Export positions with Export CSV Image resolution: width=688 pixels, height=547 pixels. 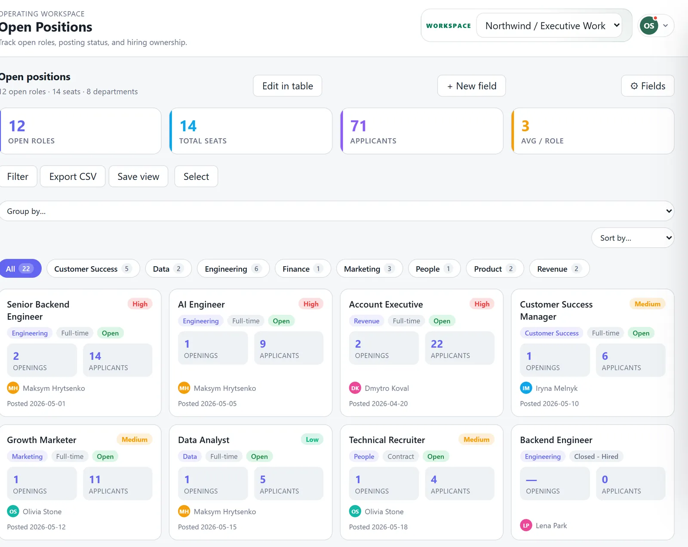73,176
